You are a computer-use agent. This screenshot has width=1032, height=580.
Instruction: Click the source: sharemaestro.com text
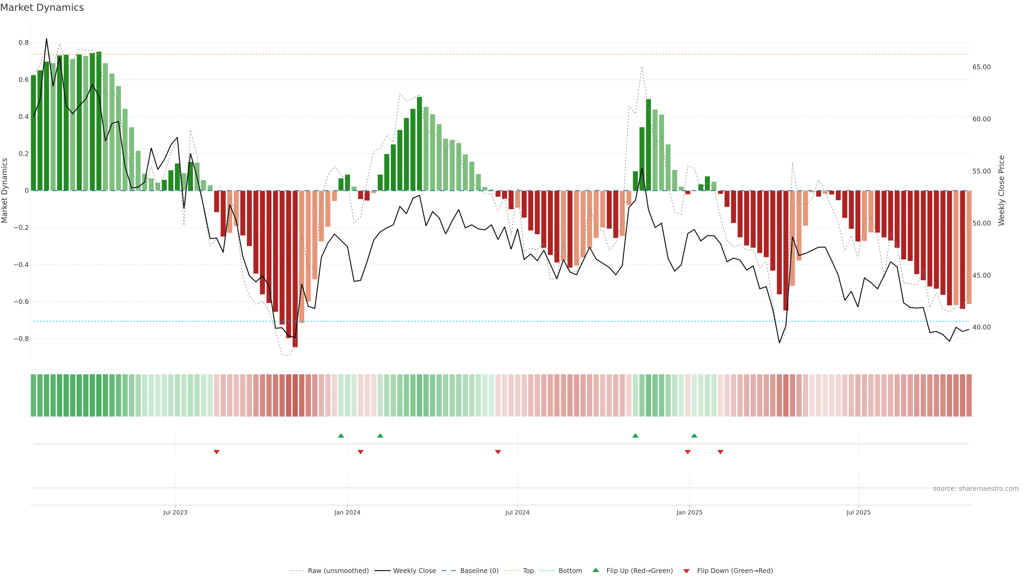tap(976, 488)
